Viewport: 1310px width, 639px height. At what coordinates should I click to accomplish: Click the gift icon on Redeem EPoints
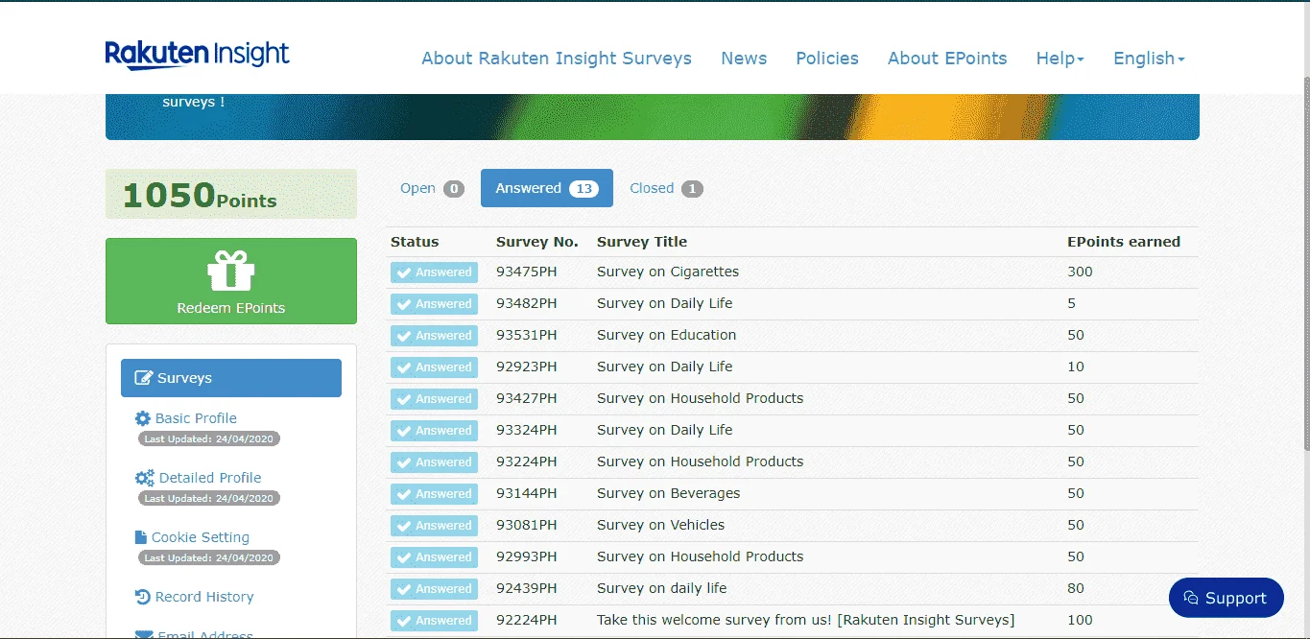tap(231, 271)
